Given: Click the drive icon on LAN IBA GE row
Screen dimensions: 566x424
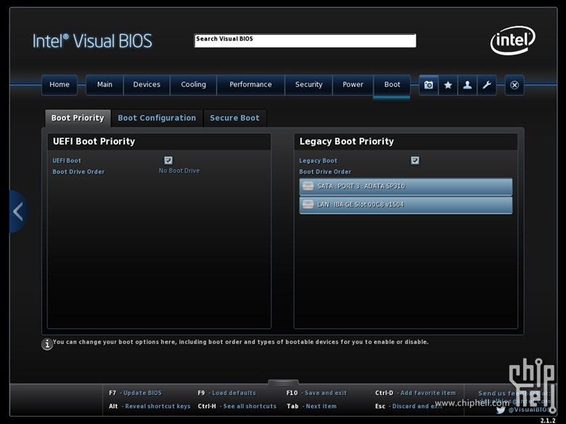Looking at the screenshot, I should 308,205.
